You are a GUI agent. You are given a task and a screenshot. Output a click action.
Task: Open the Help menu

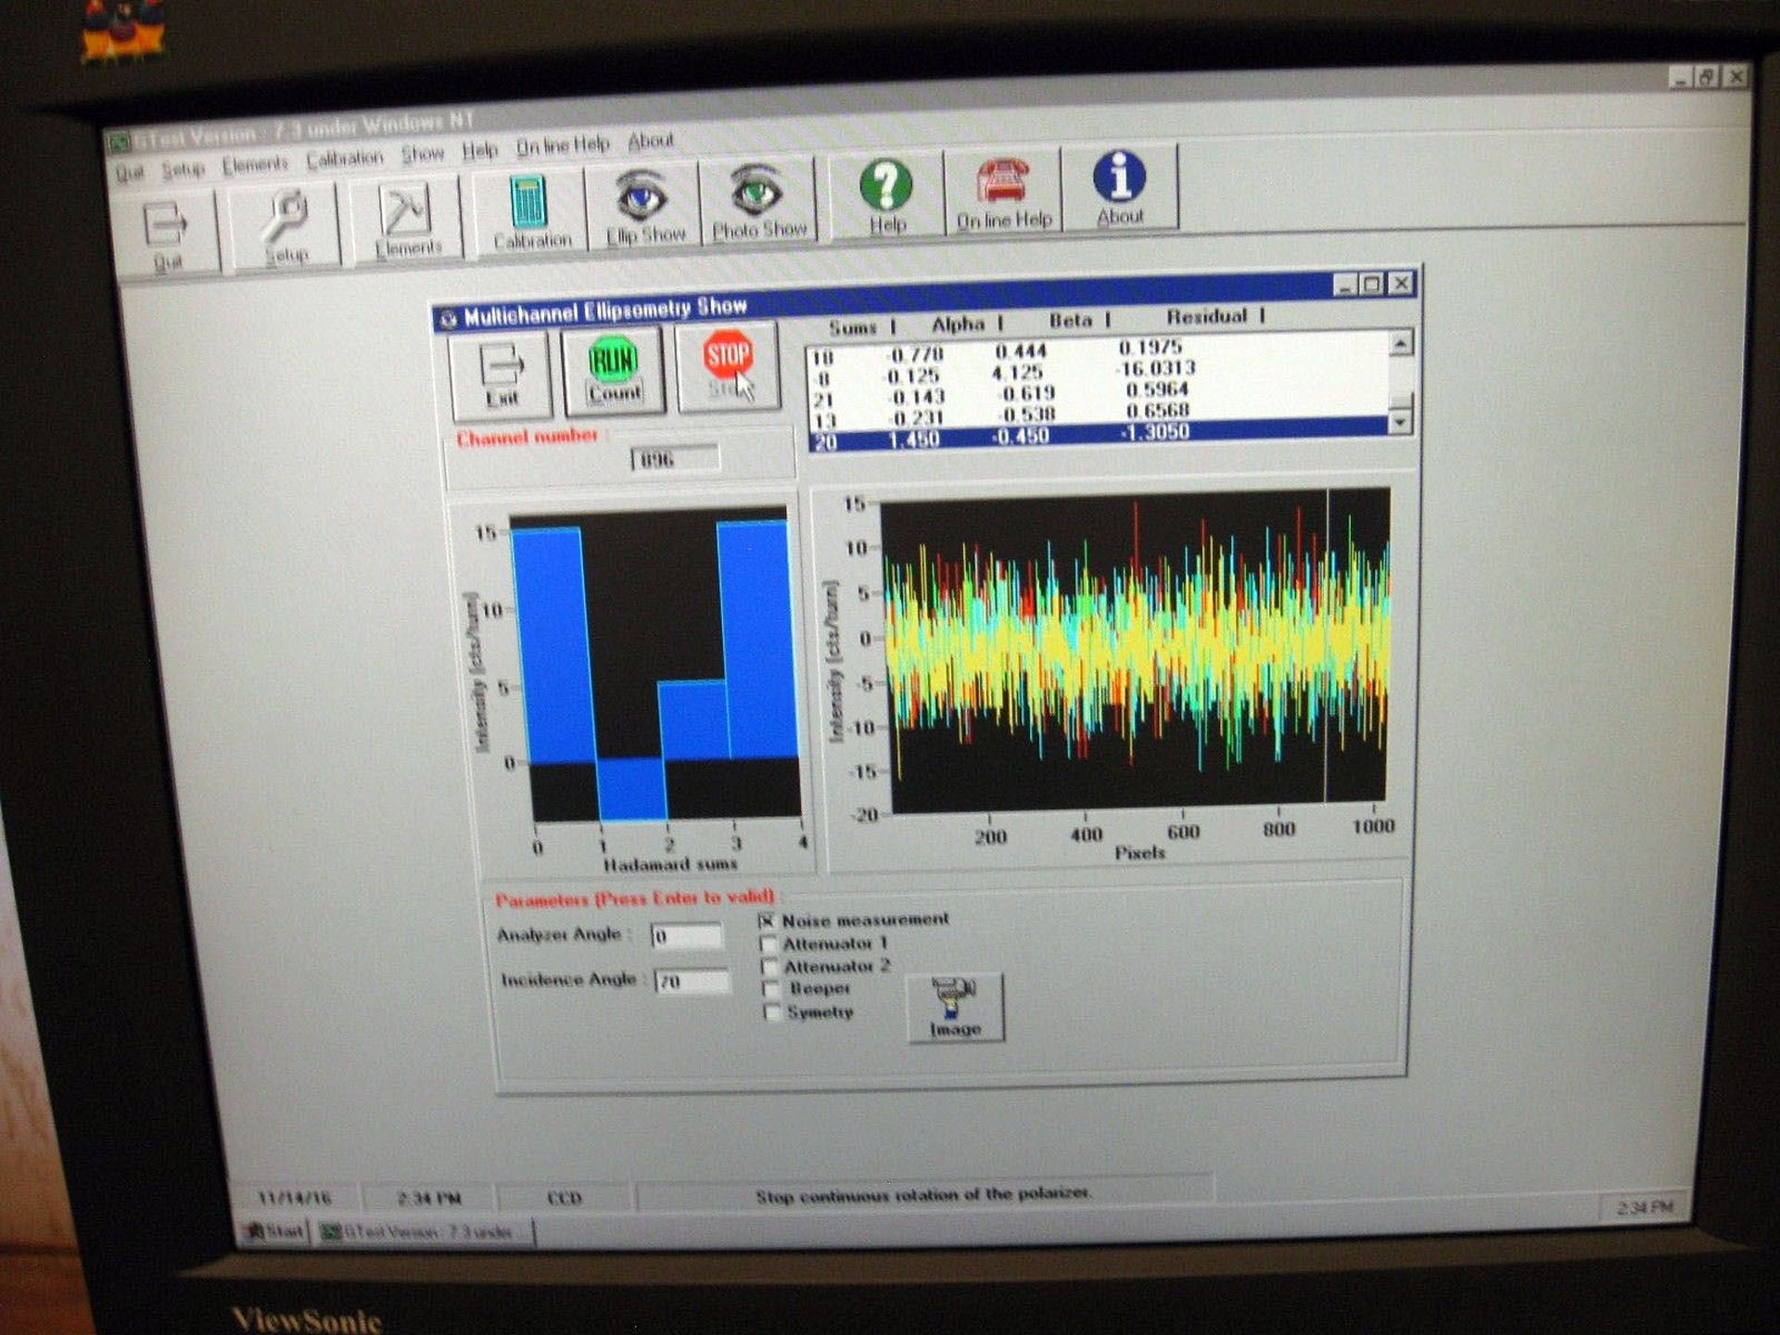pyautogui.click(x=480, y=150)
